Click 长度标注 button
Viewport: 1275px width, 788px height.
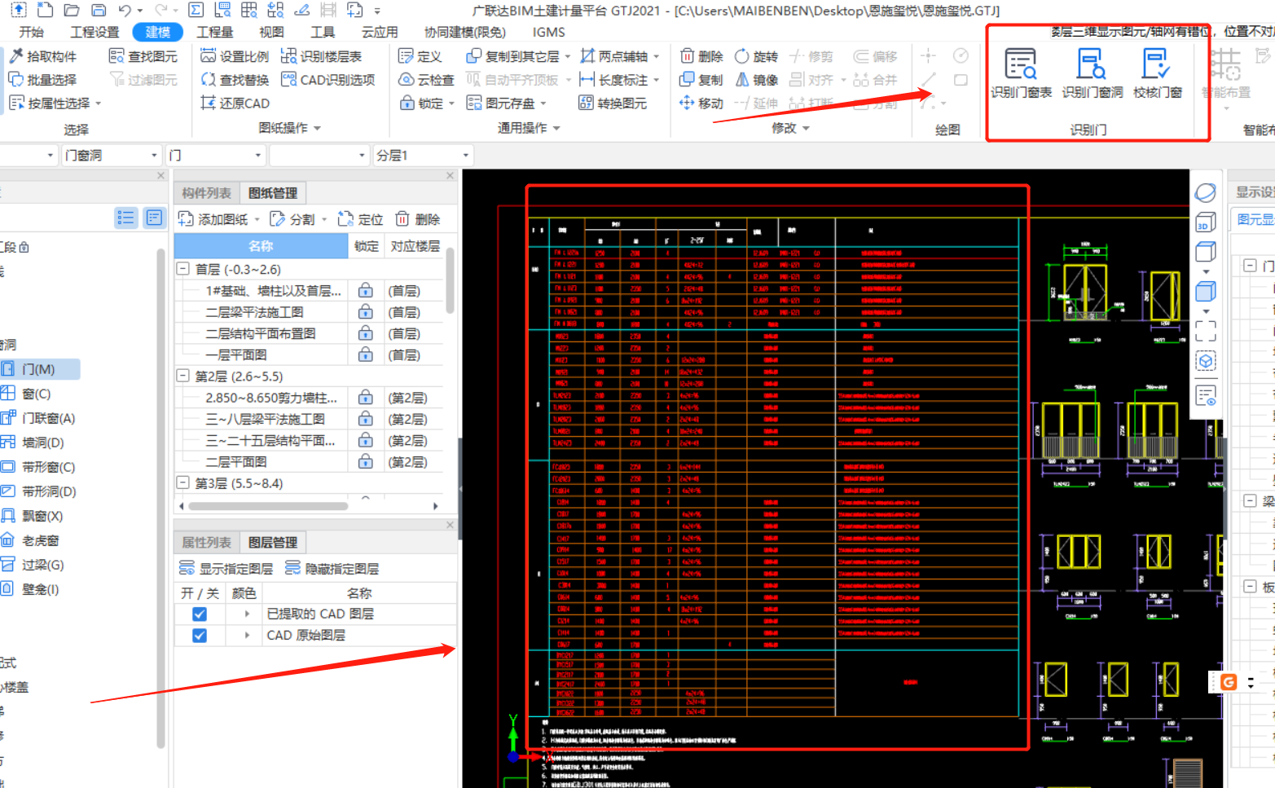(x=619, y=80)
